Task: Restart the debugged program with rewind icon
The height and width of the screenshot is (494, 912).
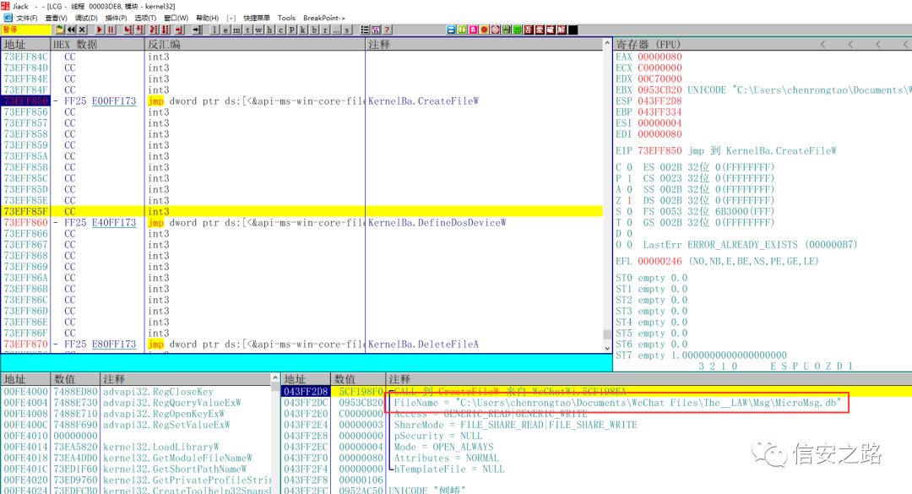Action: pyautogui.click(x=71, y=30)
